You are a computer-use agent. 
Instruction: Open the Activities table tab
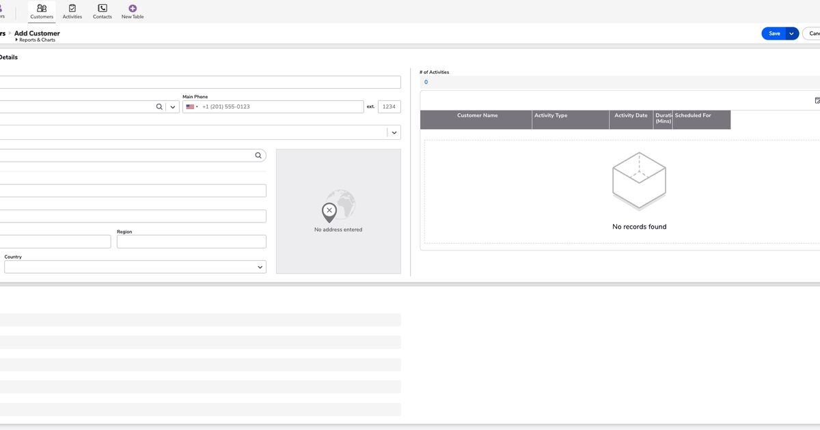(x=72, y=12)
